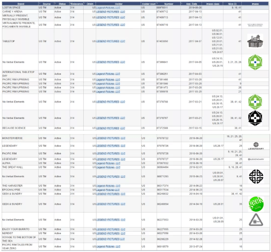Select the 2017-04-07 application date cell
The height and width of the screenshot is (252, 271).
pyautogui.click(x=191, y=41)
